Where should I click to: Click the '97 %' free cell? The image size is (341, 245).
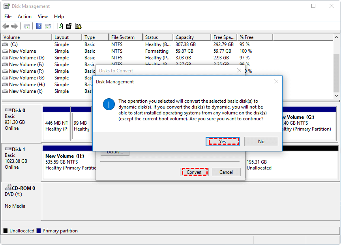tap(245, 58)
